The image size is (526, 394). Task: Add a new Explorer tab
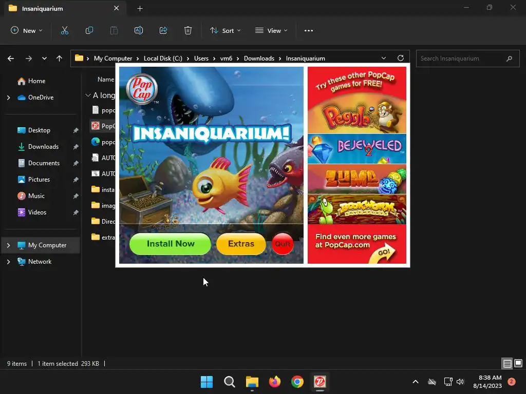(x=140, y=9)
